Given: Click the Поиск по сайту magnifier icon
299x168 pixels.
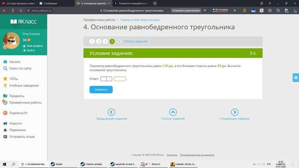Looking at the screenshot, I should (x=5, y=69).
